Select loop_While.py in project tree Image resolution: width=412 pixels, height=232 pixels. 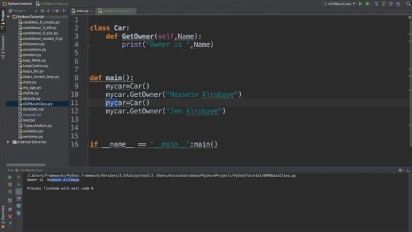[32, 61]
